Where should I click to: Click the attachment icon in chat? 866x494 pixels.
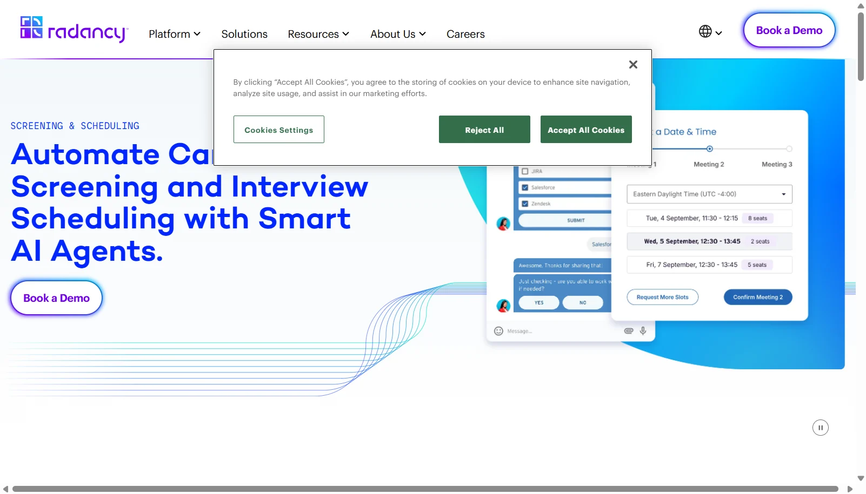[628, 331]
